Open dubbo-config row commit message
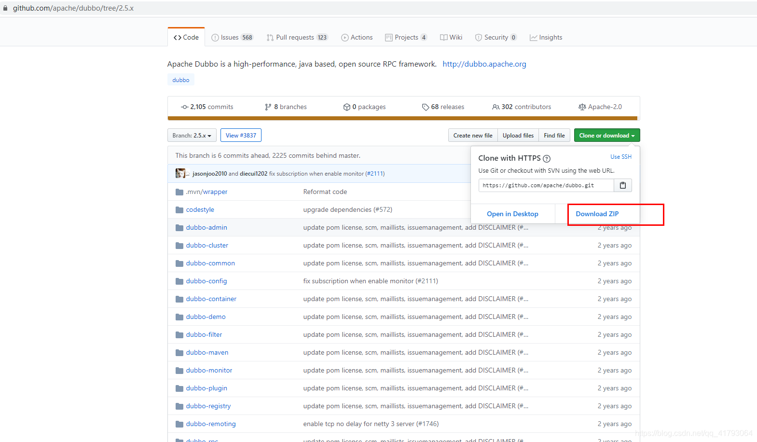Screen dimensions: 757x442 371,281
